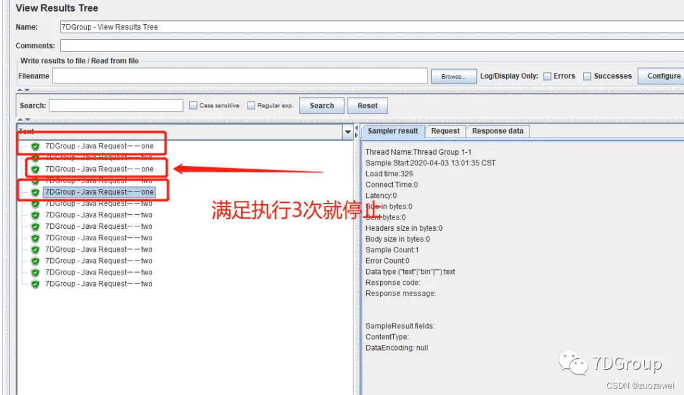The width and height of the screenshot is (684, 395).
Task: Focus the Name field with 7DGroup text
Action: pos(372,27)
